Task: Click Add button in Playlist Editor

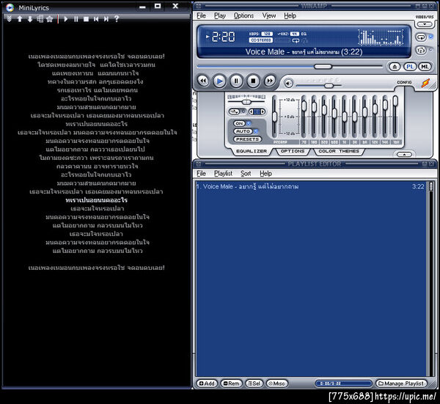Action: 207,383
